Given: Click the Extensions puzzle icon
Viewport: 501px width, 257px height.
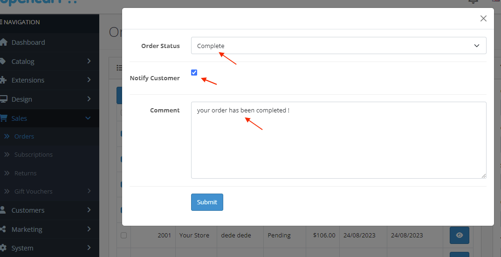Looking at the screenshot, I should pos(3,80).
